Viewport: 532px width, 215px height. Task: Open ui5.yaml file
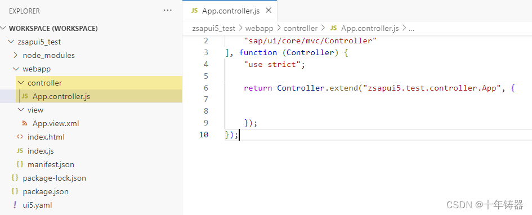click(x=37, y=205)
